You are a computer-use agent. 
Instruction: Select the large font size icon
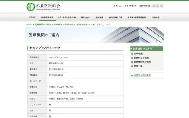click(x=162, y=6)
